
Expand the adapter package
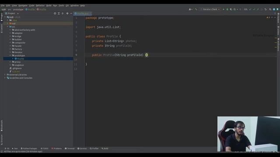coord(10,33)
